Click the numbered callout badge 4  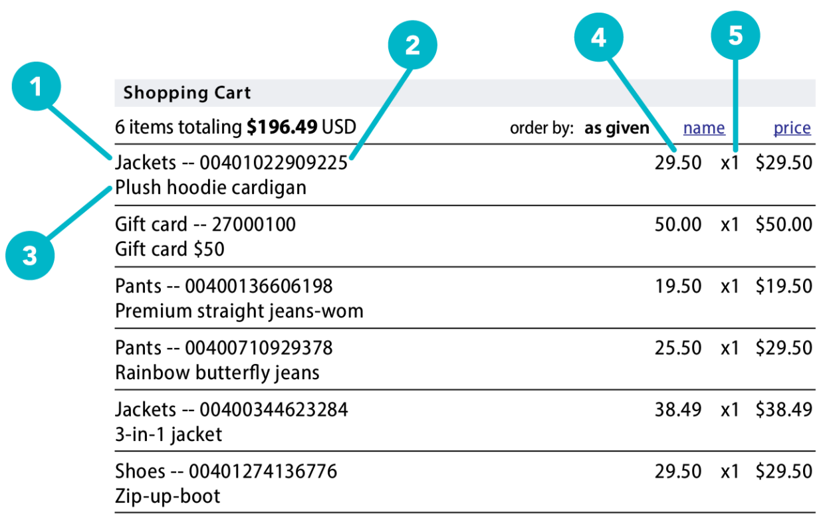[599, 39]
